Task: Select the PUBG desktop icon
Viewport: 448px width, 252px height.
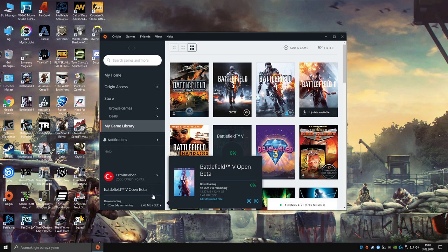Action: (62, 59)
